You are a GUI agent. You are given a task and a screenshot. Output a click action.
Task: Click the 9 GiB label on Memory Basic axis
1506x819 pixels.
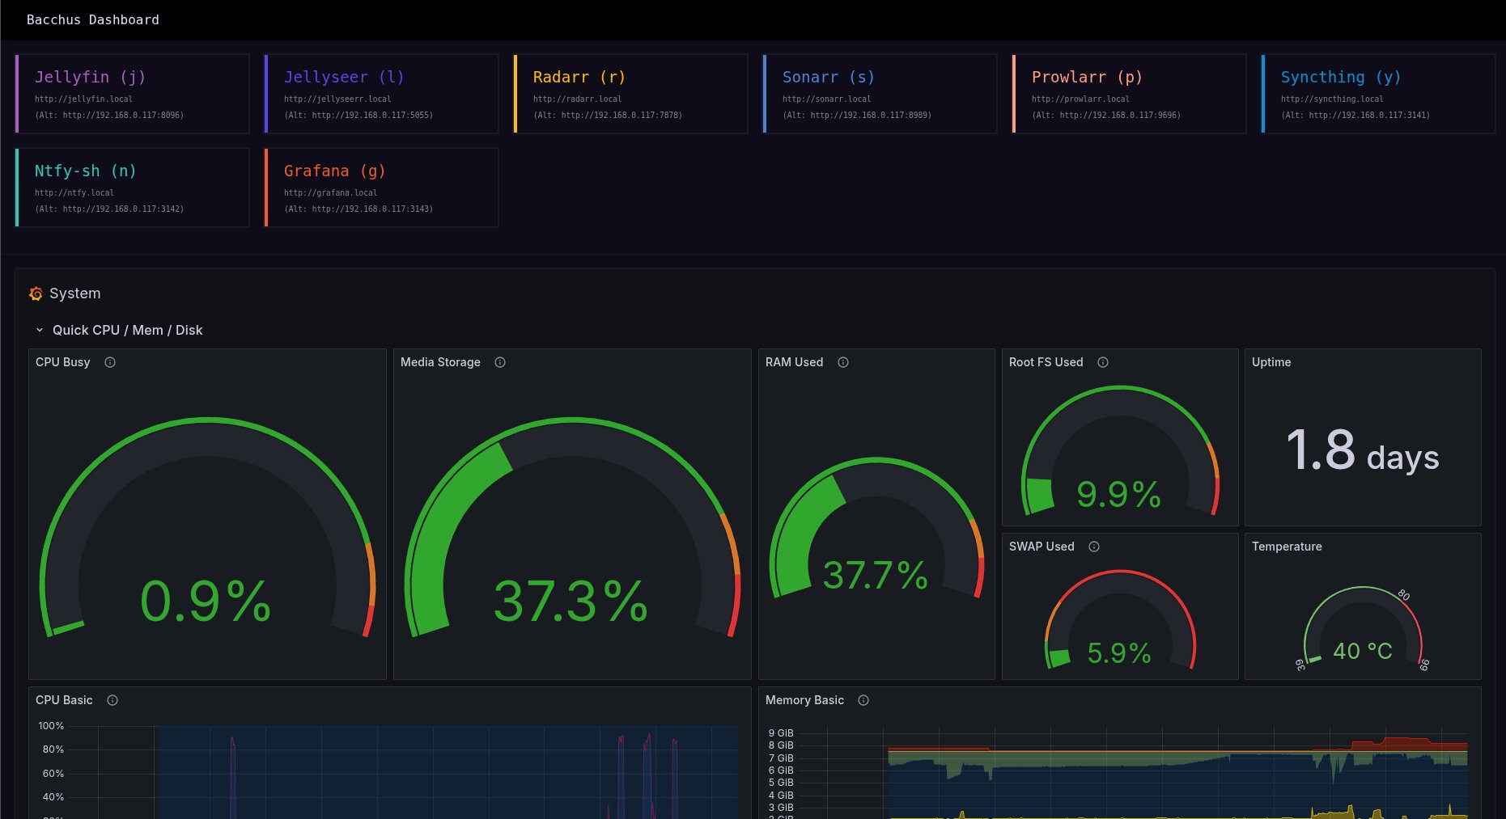coord(781,733)
